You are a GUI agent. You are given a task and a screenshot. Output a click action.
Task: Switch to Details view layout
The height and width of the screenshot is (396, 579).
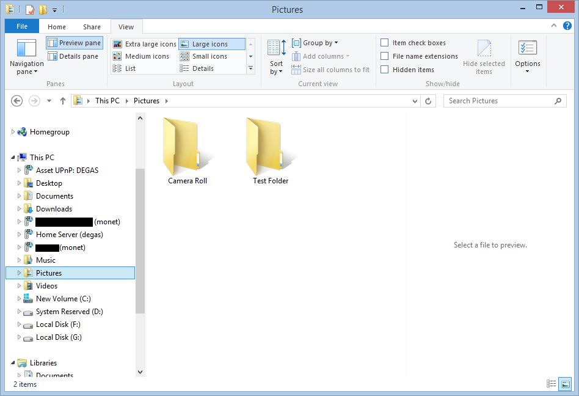203,68
